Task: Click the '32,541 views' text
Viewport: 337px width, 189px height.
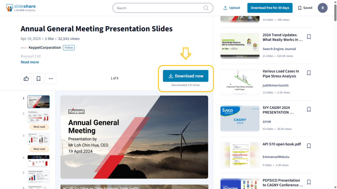Action: pos(69,39)
